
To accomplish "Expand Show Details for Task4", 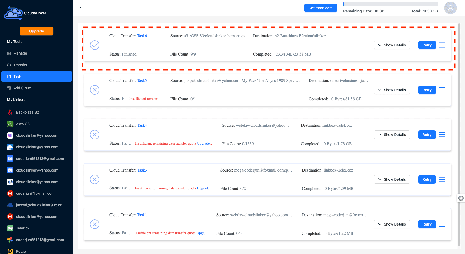I will [392, 135].
